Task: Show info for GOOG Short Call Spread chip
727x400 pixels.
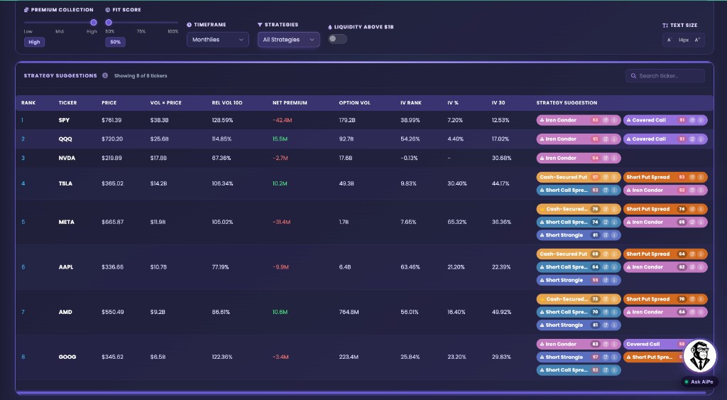Action: [x=614, y=370]
